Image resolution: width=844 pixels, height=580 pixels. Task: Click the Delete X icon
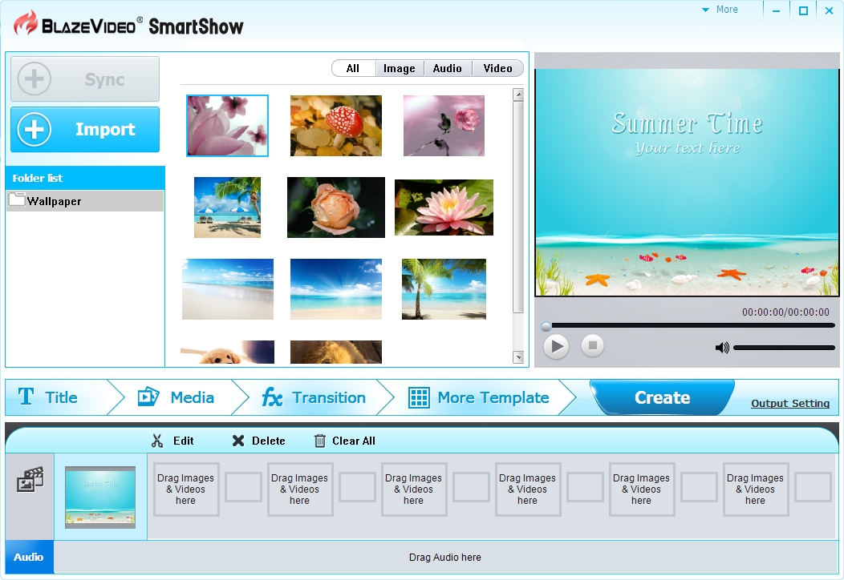[x=238, y=441]
